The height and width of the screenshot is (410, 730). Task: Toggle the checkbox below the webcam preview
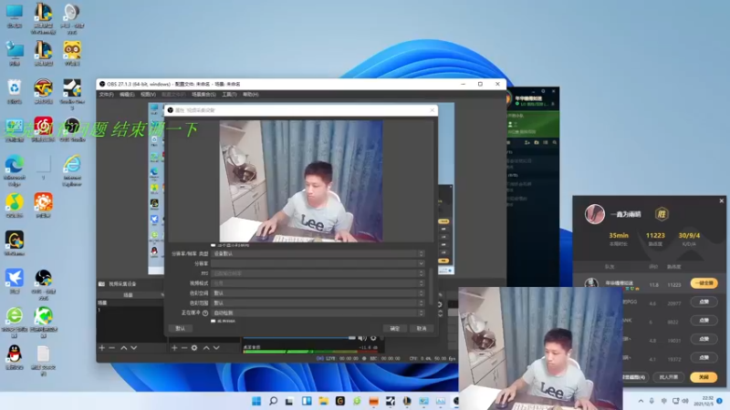tap(214, 245)
